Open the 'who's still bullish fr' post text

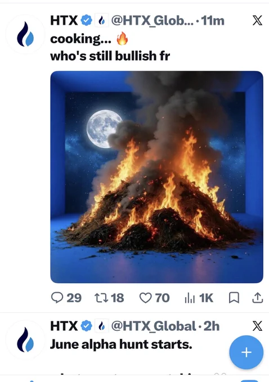click(110, 56)
